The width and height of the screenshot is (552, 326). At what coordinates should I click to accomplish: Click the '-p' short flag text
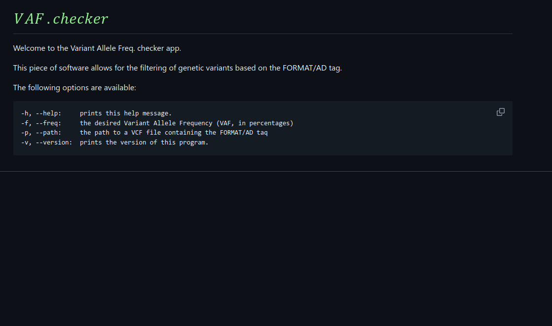[25, 133]
